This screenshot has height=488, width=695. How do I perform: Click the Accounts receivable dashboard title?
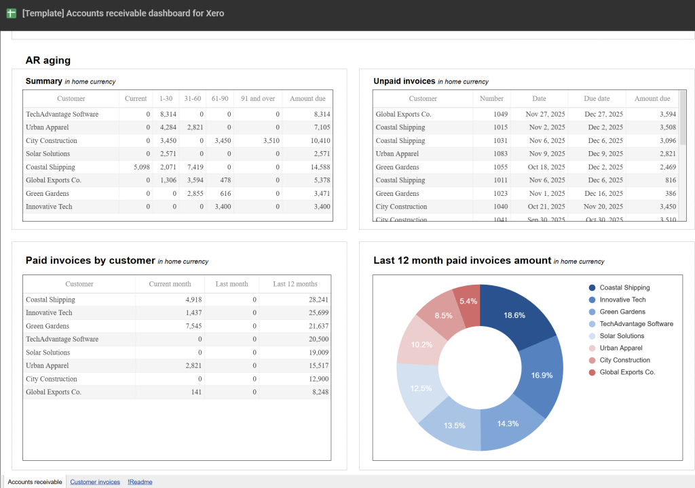124,14
